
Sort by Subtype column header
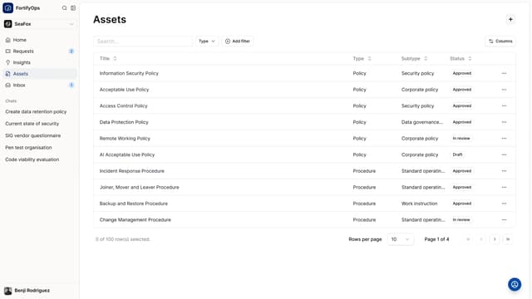pyautogui.click(x=414, y=58)
